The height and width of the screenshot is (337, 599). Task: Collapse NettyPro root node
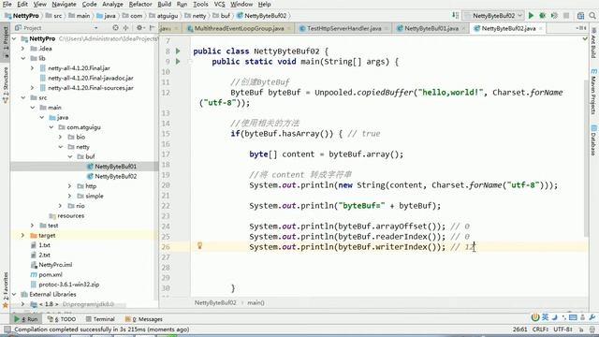[x=14, y=38]
